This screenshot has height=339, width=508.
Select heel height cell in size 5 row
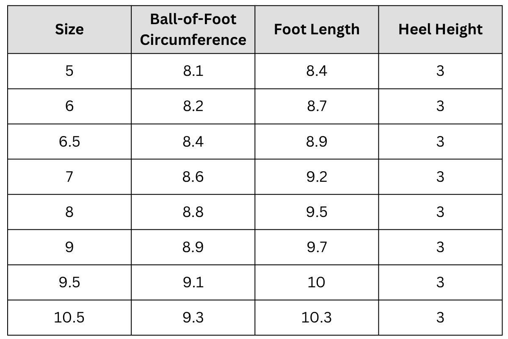(x=440, y=71)
